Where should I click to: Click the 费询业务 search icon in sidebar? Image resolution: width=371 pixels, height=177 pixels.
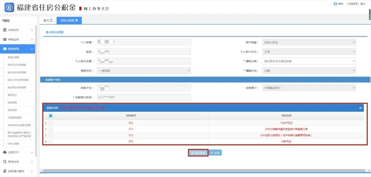(5, 162)
